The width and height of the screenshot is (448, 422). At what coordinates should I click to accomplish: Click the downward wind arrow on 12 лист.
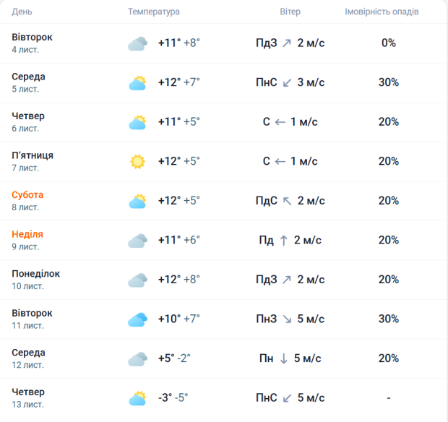[x=284, y=358]
